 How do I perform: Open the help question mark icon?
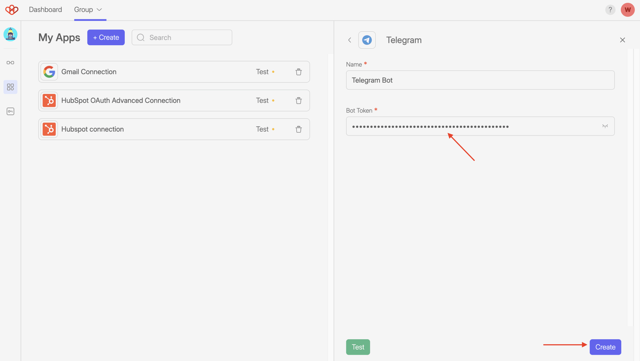pos(610,10)
